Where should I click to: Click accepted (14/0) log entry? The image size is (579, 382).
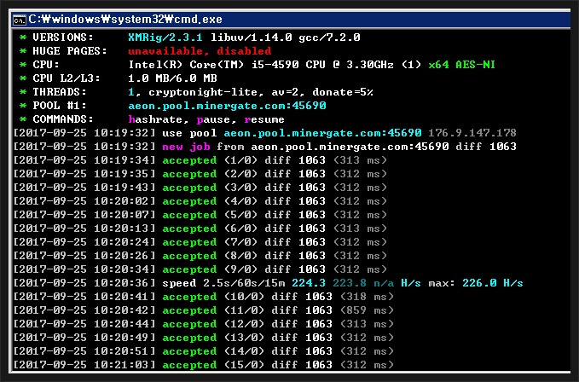[204, 351]
